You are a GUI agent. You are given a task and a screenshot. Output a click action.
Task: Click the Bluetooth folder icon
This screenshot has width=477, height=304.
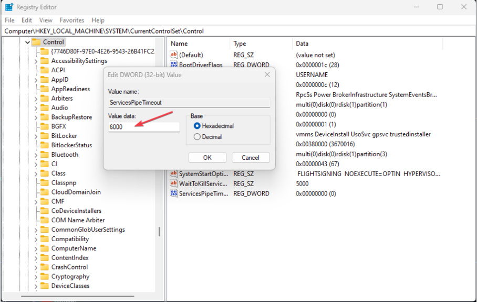tap(45, 155)
